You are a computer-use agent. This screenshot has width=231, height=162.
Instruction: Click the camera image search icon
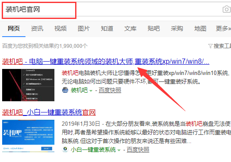coord(227,9)
